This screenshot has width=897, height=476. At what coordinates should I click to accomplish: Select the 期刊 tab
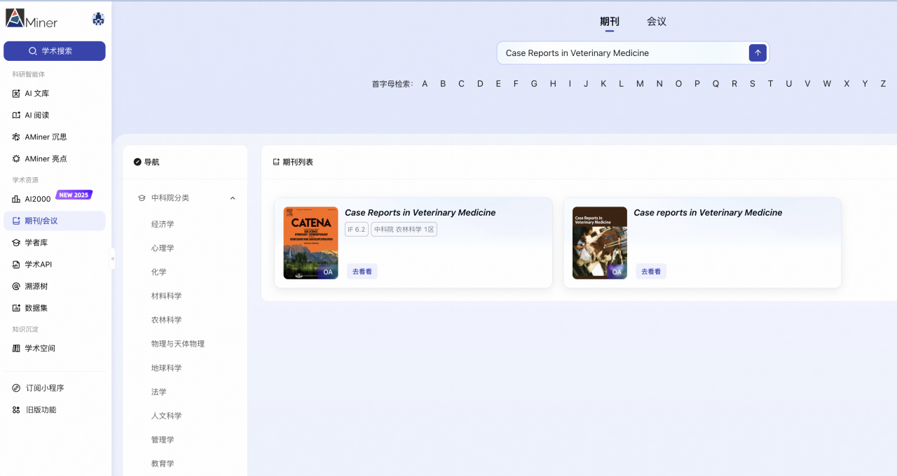tap(609, 22)
